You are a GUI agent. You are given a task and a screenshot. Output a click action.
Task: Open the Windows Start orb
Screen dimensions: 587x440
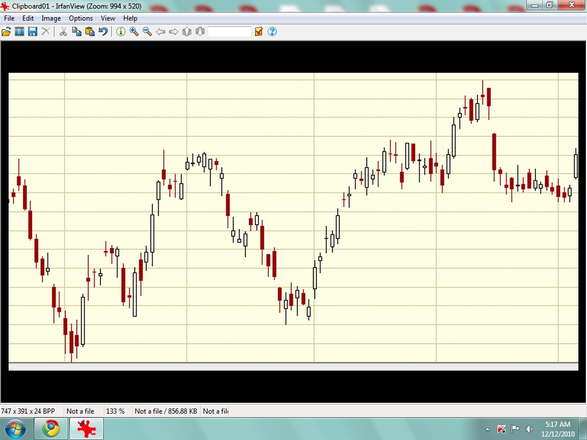pos(15,429)
